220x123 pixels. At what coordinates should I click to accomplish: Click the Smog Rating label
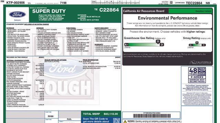191,38
